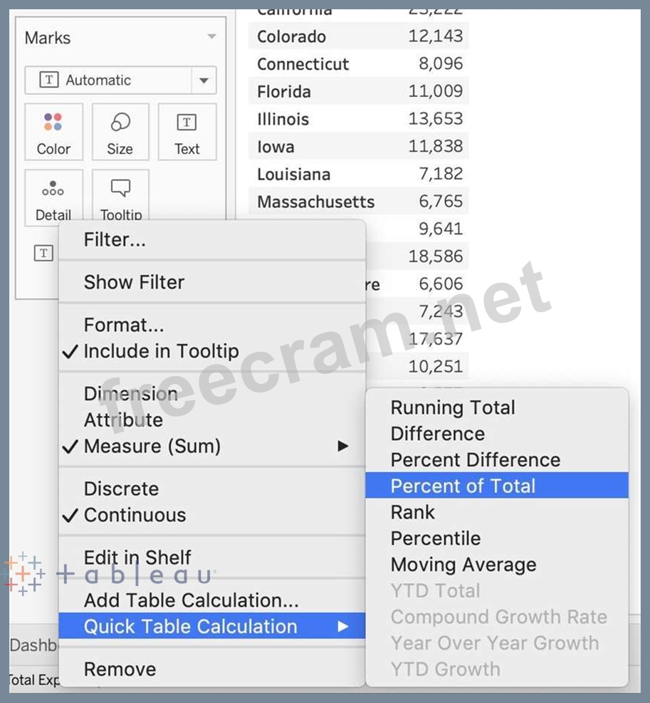The image size is (650, 703).
Task: Click the Color marks card icon
Action: pyautogui.click(x=53, y=132)
